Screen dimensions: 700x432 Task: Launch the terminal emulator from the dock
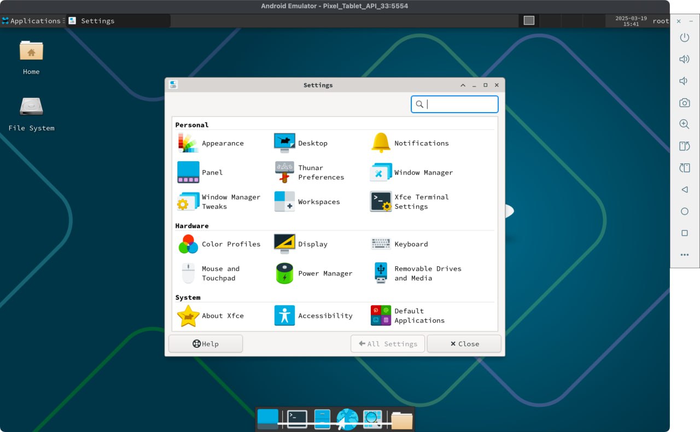[297, 419]
